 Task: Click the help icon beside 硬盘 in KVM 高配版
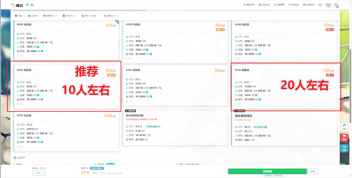click(x=42, y=99)
